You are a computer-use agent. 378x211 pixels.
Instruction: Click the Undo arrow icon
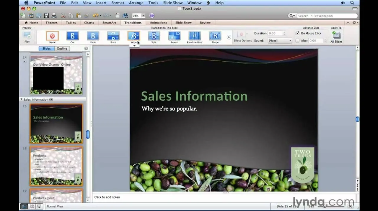(x=95, y=16)
